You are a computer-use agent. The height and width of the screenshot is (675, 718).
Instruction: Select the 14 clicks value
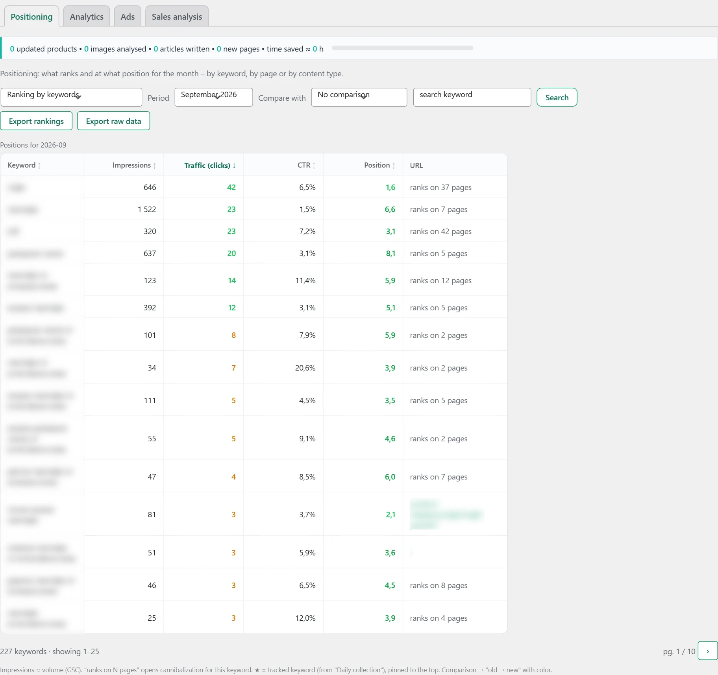click(x=232, y=280)
